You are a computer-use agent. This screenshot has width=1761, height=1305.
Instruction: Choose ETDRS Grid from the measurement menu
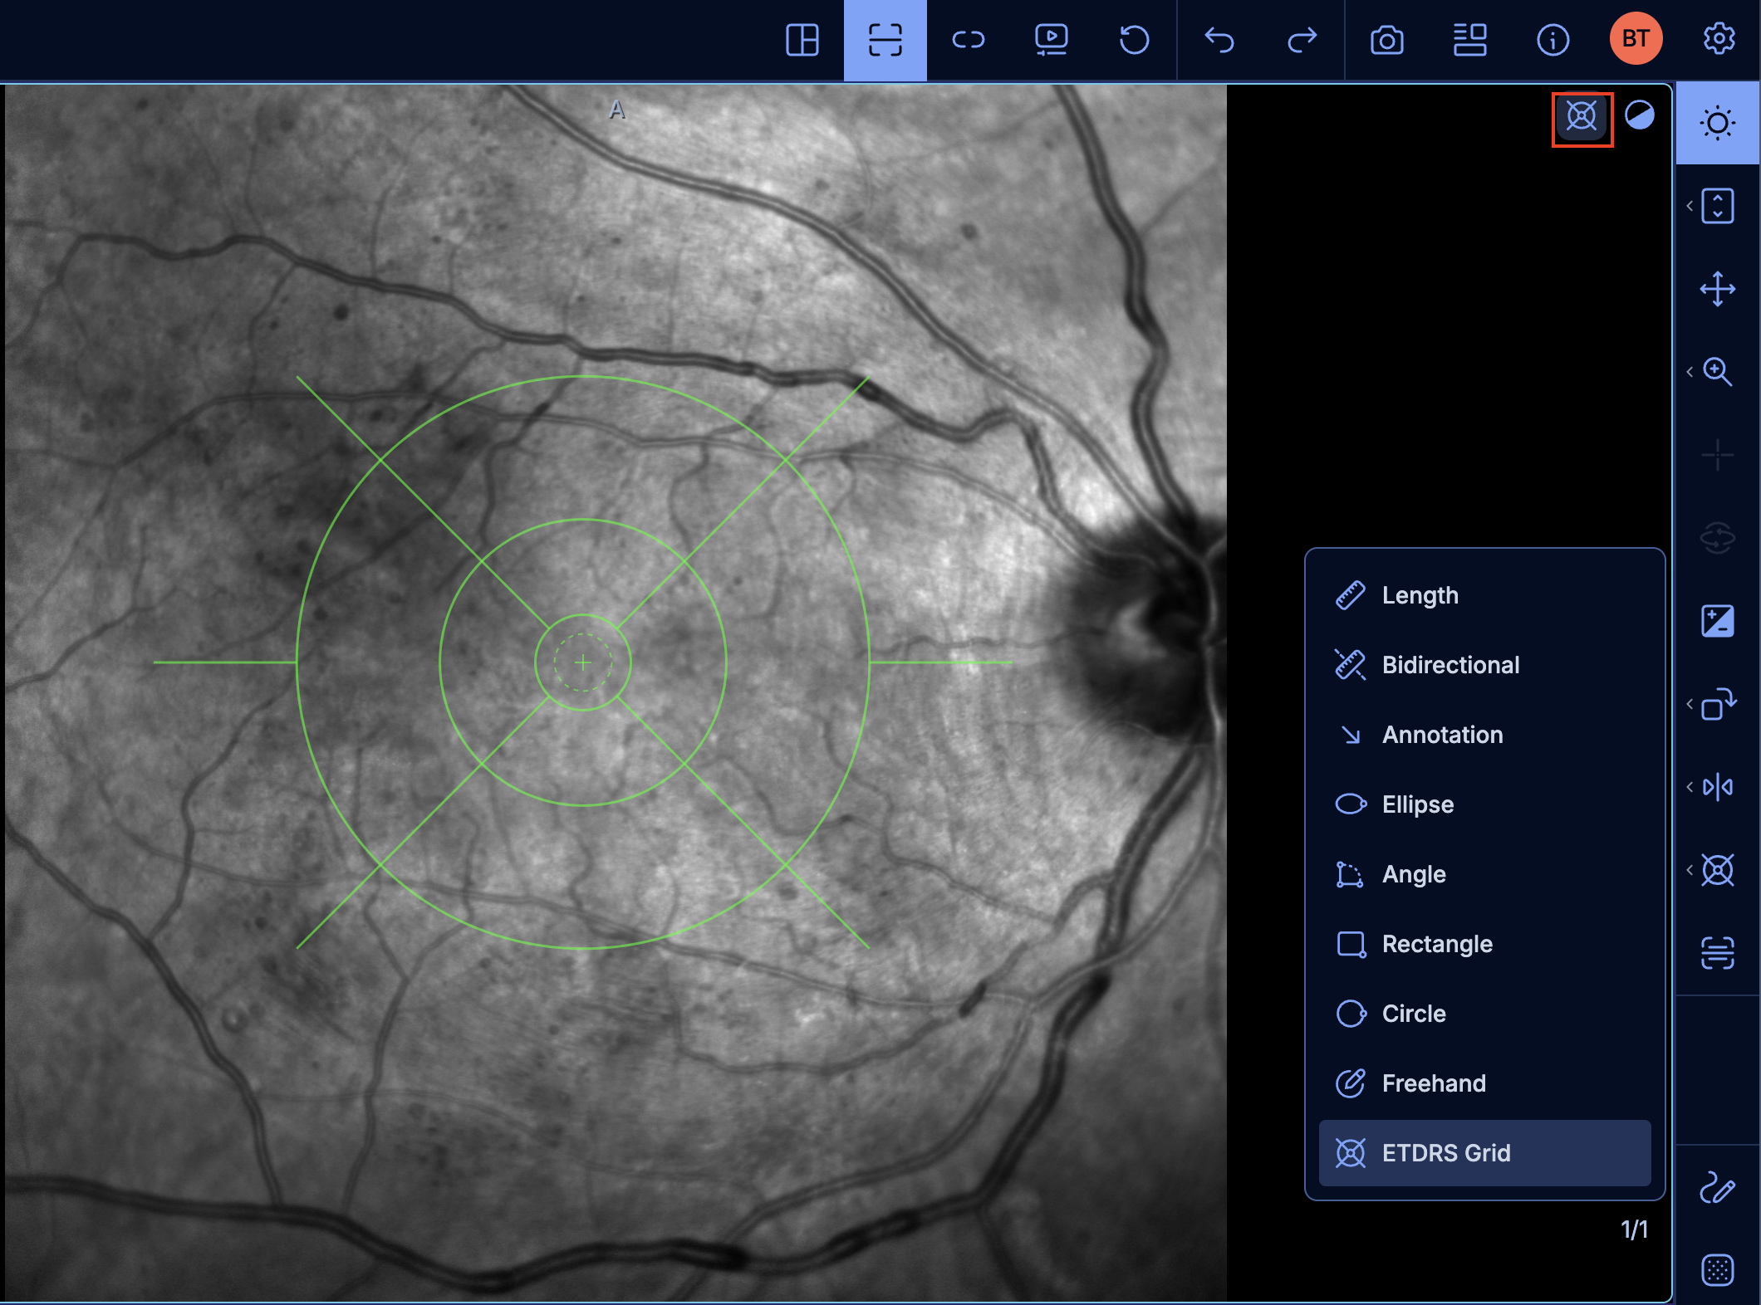(x=1485, y=1153)
